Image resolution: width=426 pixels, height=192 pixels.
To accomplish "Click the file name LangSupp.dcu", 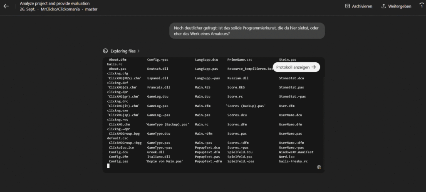I will (x=207, y=59).
